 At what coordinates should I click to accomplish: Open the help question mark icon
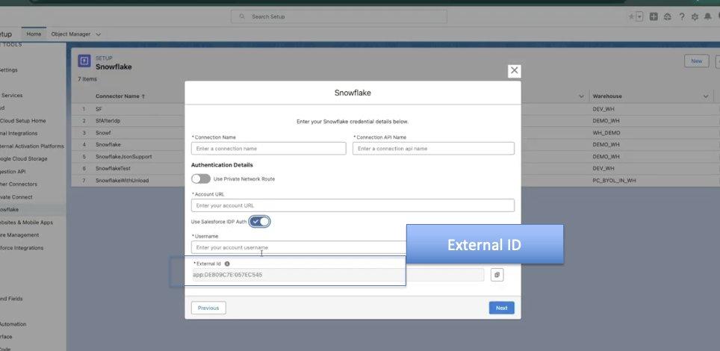682,16
